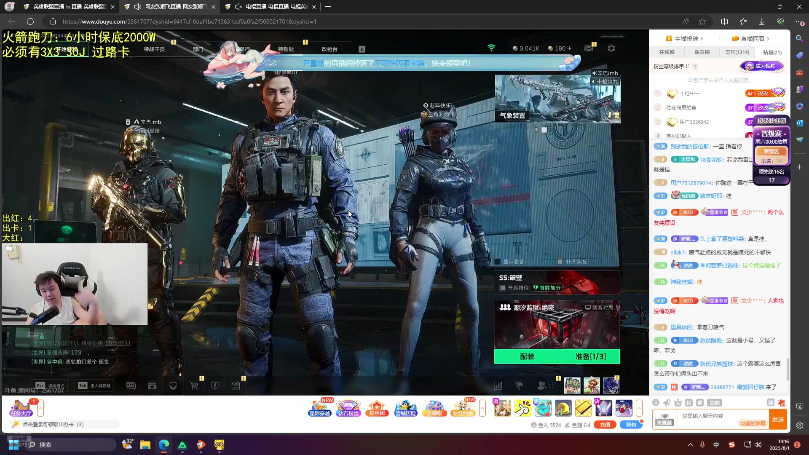The height and width of the screenshot is (455, 809).
Task: Click the megaphone broadcast icon in chat
Action: pyautogui.click(x=667, y=402)
